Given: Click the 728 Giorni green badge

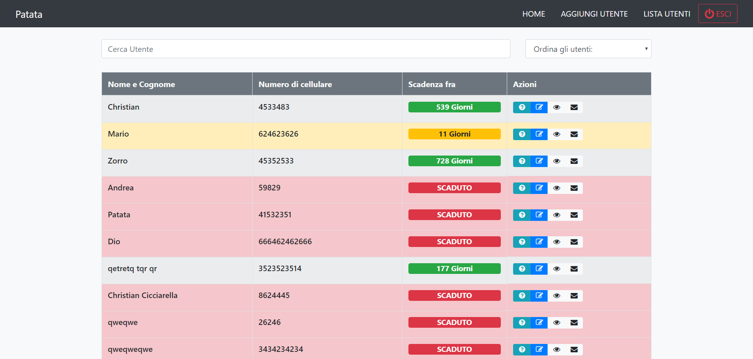Looking at the screenshot, I should coord(454,161).
